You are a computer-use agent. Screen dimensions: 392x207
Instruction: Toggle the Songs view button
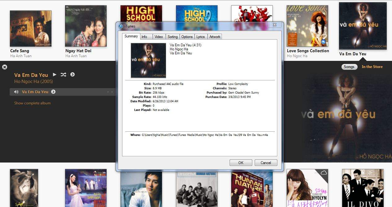(349, 67)
